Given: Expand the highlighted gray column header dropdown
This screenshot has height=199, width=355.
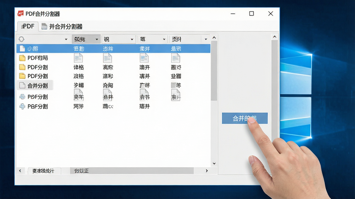Looking at the screenshot, I should 97,39.
